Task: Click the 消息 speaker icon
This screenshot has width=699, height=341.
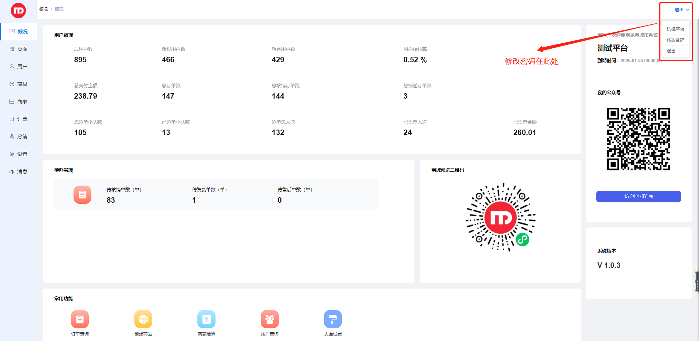Action: pyautogui.click(x=12, y=171)
